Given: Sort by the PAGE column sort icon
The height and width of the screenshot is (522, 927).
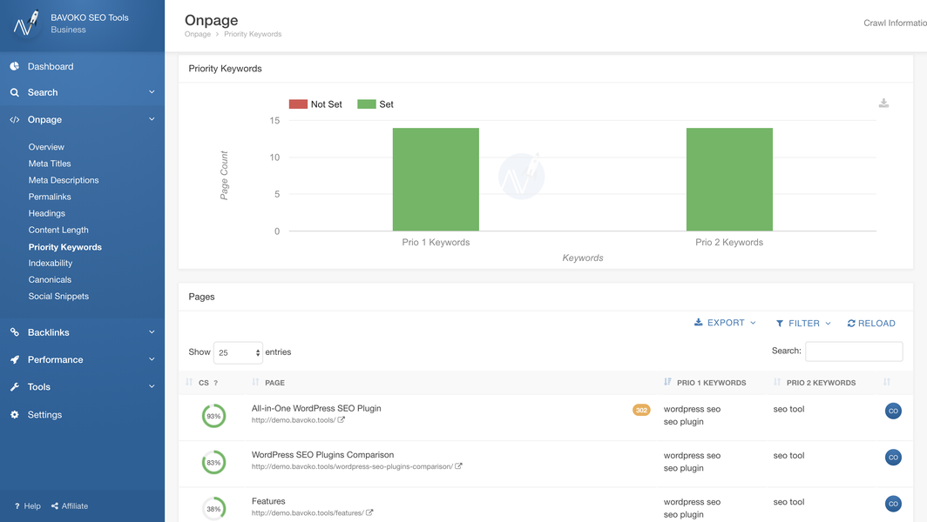Looking at the screenshot, I should click(255, 382).
